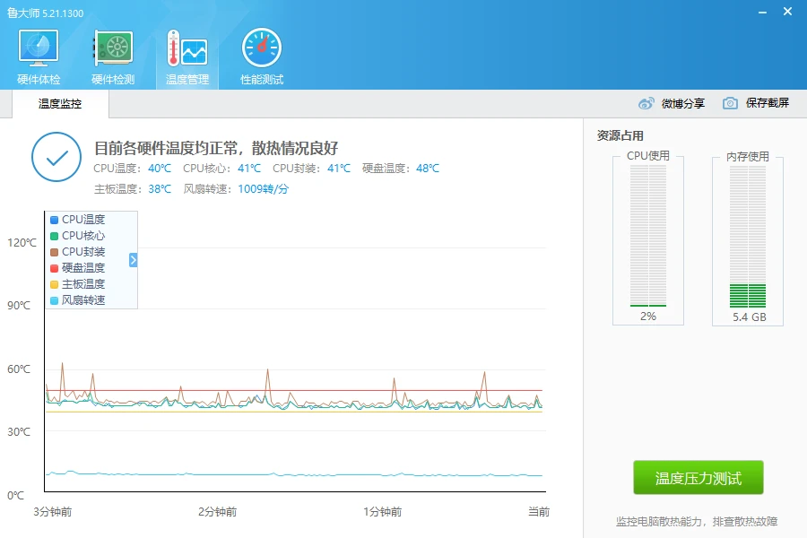Image resolution: width=807 pixels, height=538 pixels.
Task: Click 120℃ axis label
Action: (x=22, y=242)
